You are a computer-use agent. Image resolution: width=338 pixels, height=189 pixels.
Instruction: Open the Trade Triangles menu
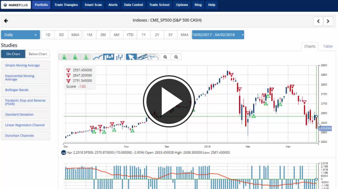[x=66, y=5]
